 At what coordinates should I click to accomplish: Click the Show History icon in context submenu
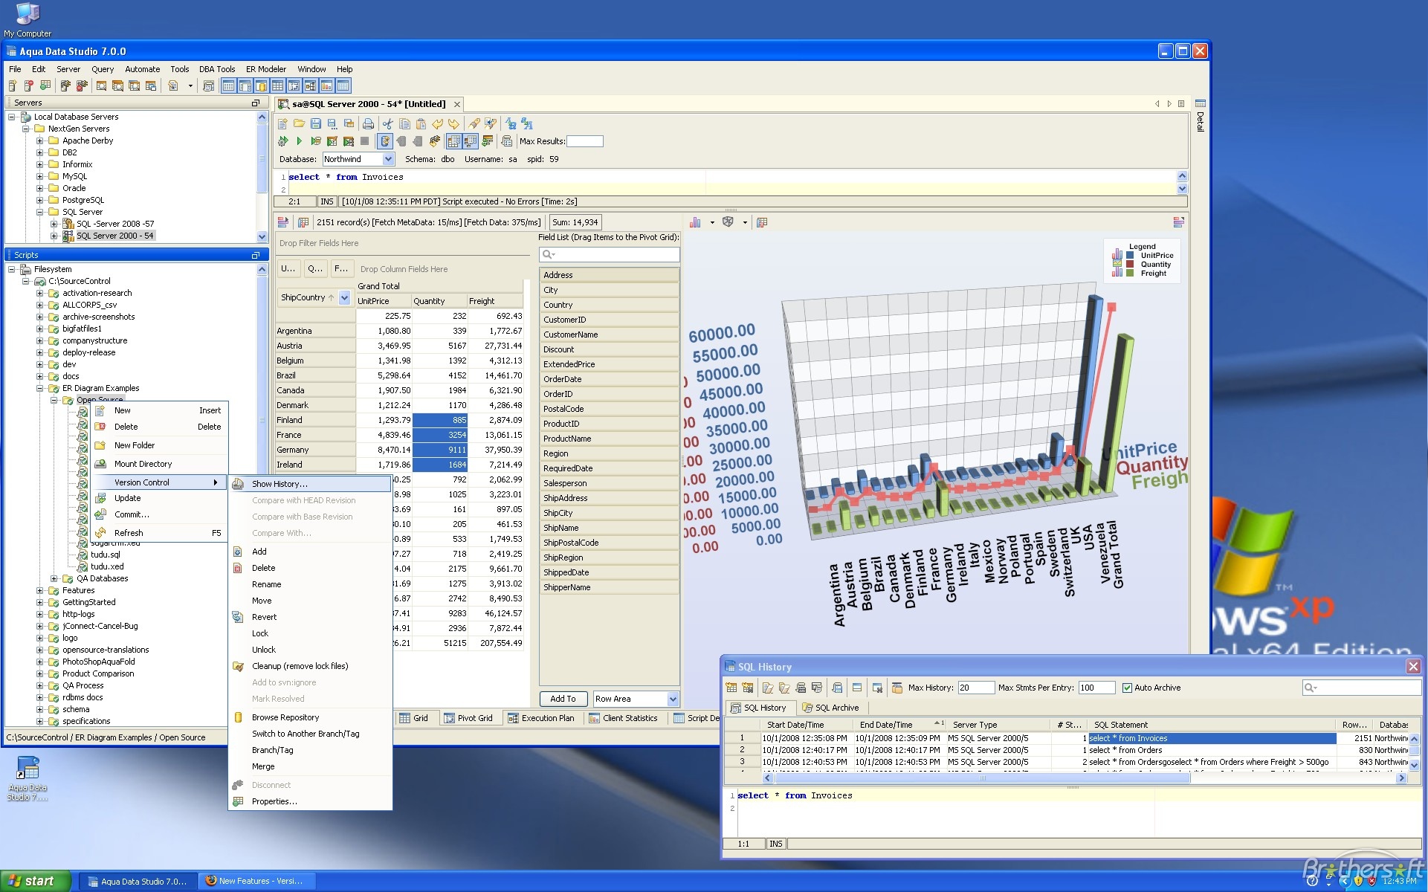click(238, 484)
